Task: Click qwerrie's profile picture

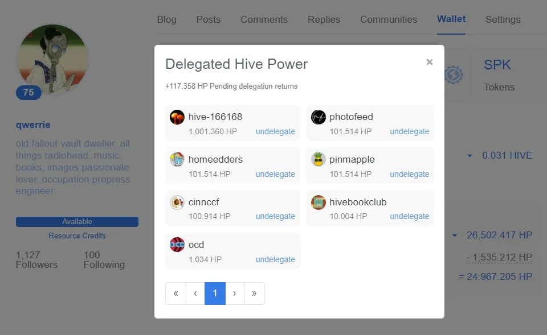Action: [x=52, y=59]
